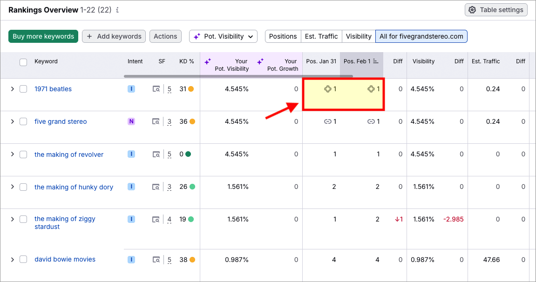
Task: Expand the "1971 beatles" keyword row
Action: coord(13,89)
